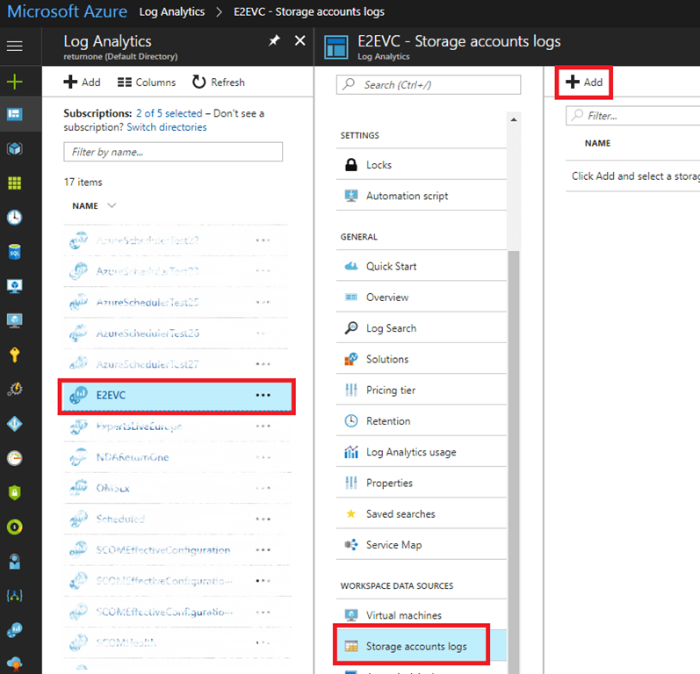Click the Retention clock icon

coord(351,420)
